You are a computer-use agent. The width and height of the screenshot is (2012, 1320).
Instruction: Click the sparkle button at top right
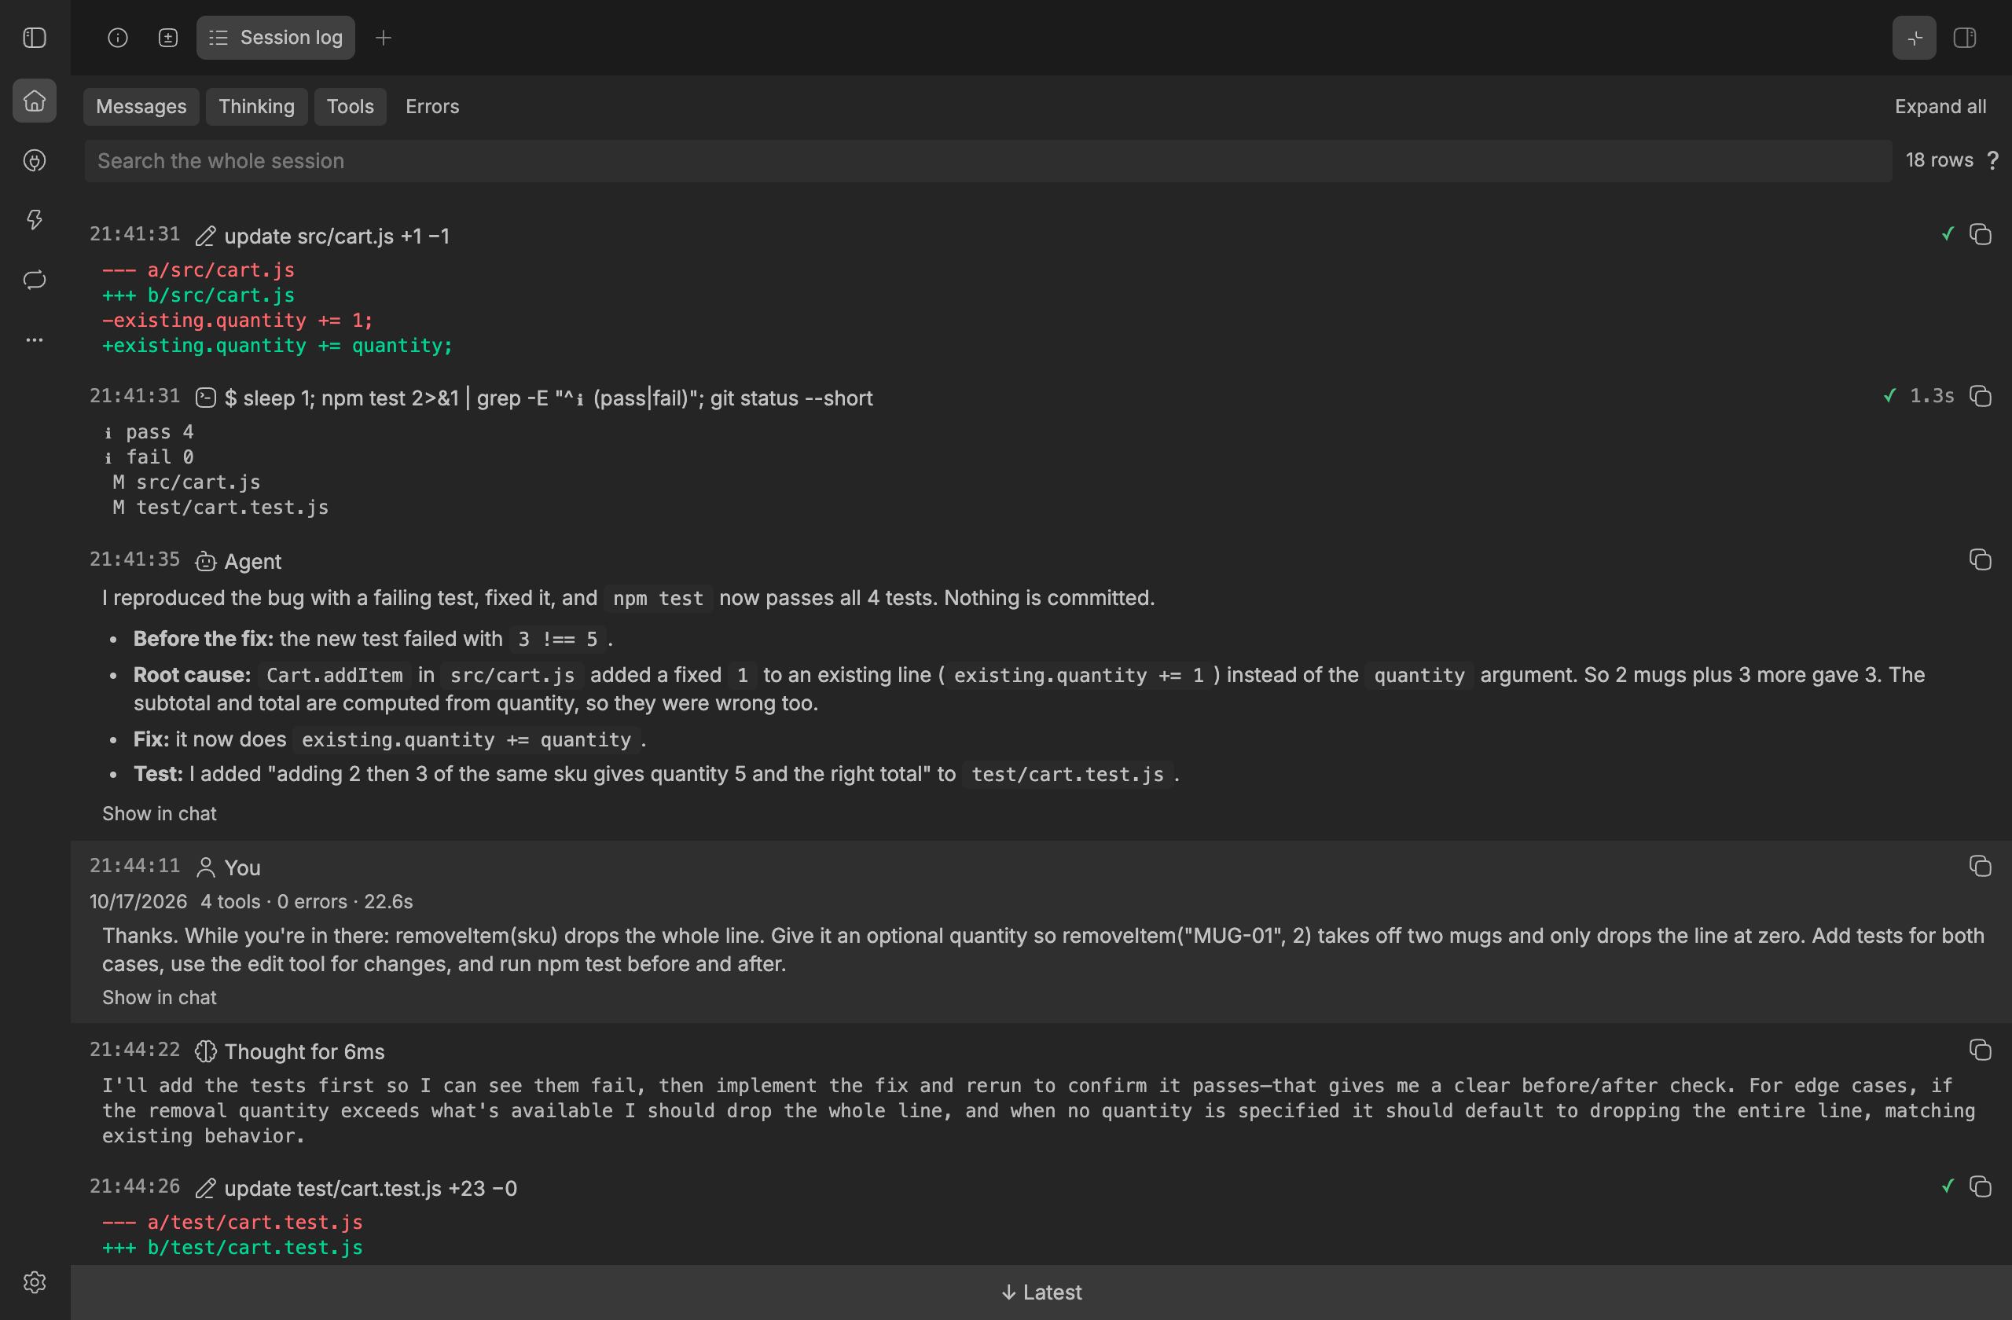tap(1914, 38)
